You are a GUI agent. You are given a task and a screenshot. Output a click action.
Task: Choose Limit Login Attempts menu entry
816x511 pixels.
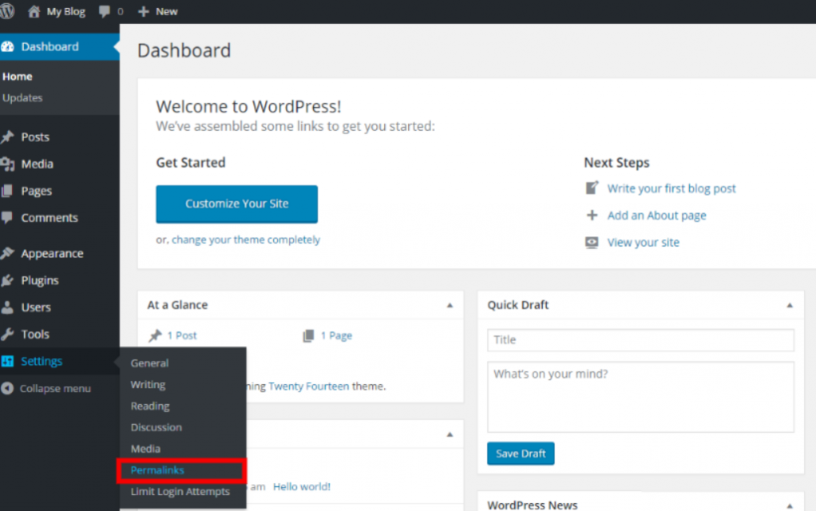pos(180,492)
